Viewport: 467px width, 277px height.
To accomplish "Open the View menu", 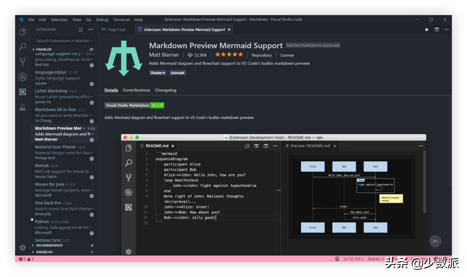I will 77,20.
